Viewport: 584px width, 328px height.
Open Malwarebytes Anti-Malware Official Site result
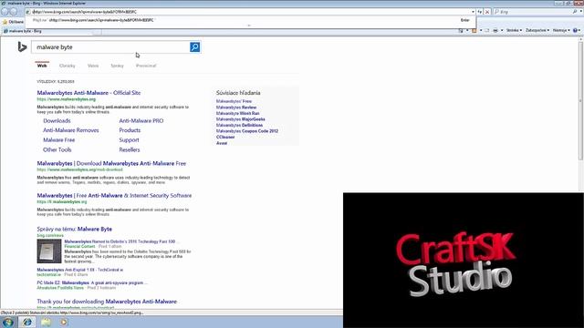89,93
